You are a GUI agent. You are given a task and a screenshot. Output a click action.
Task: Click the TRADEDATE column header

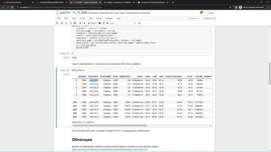point(93,76)
